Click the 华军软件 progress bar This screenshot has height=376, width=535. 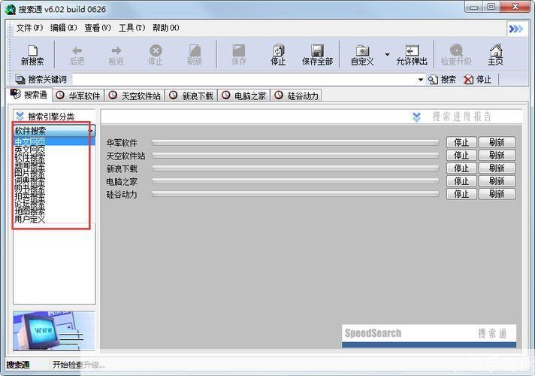coord(295,142)
